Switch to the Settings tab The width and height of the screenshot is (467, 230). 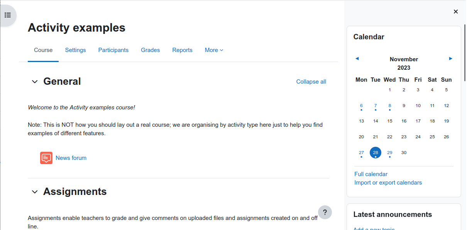click(75, 50)
